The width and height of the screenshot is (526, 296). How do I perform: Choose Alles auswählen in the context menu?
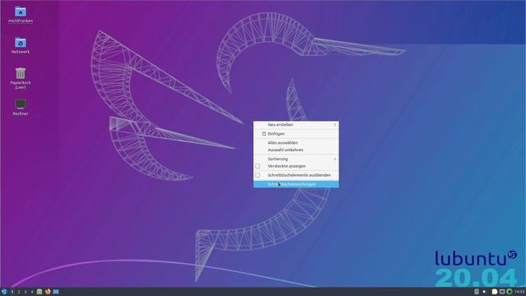296,142
